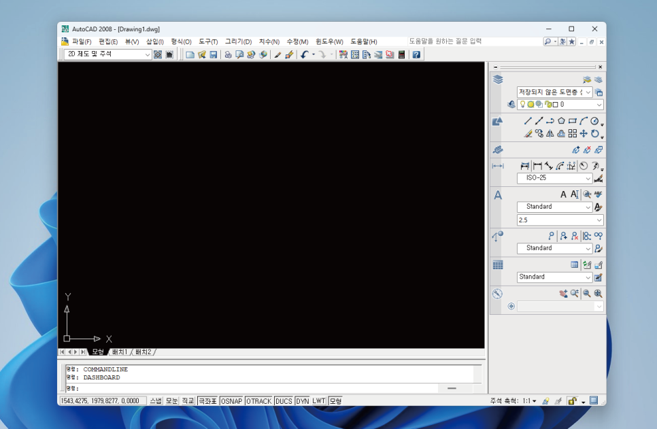Click the Help question mark icon
The width and height of the screenshot is (657, 429).
click(416, 55)
